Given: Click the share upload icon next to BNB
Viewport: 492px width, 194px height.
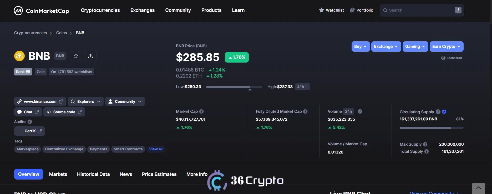Looking at the screenshot, I should (x=90, y=56).
